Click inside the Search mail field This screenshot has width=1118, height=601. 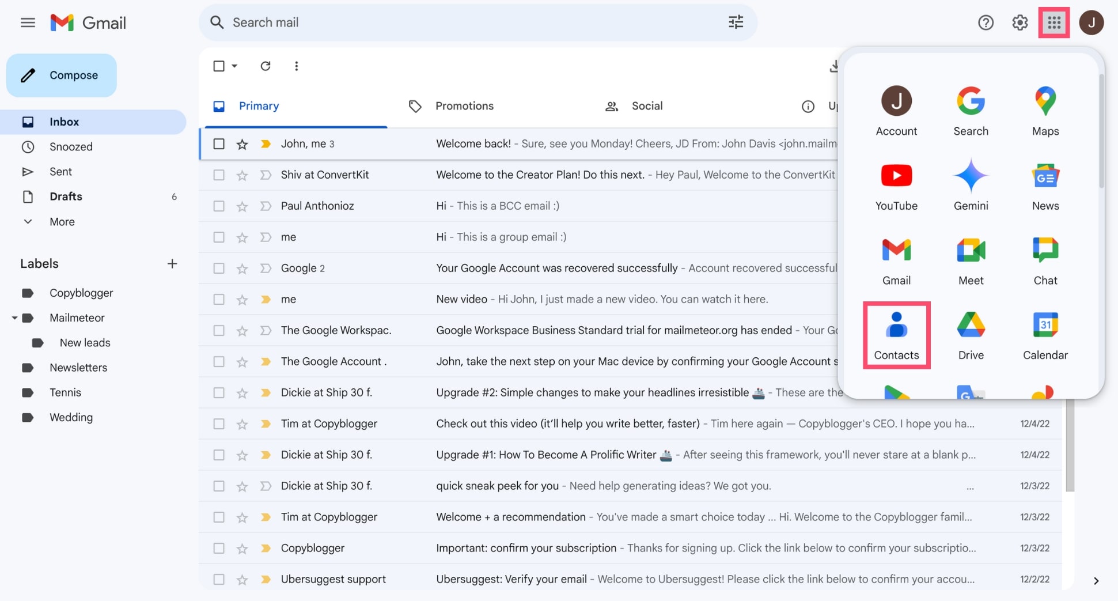click(x=403, y=22)
